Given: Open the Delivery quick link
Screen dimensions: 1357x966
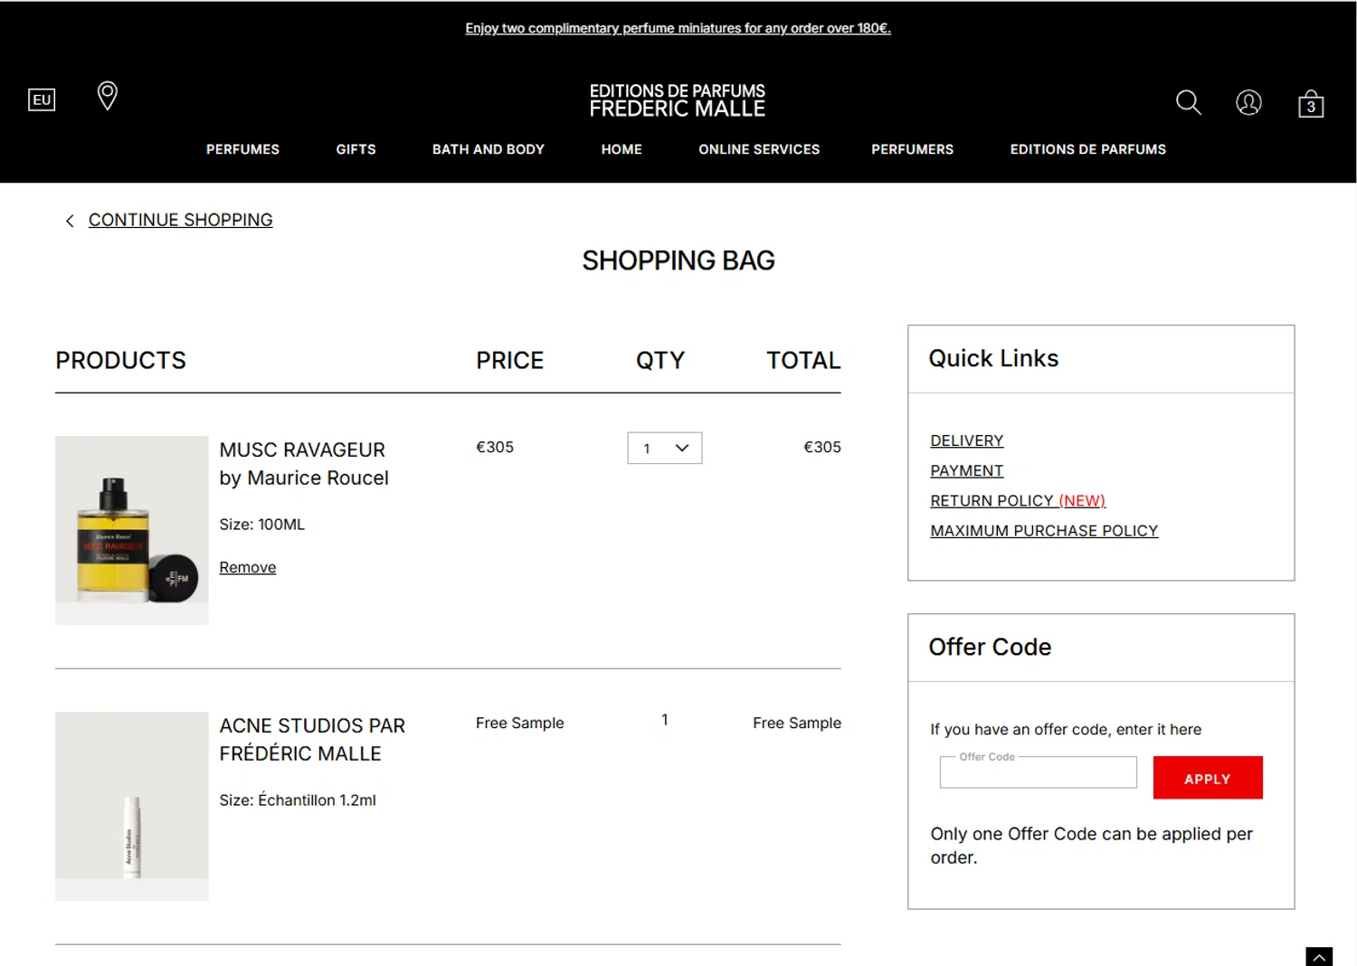Looking at the screenshot, I should click(966, 440).
